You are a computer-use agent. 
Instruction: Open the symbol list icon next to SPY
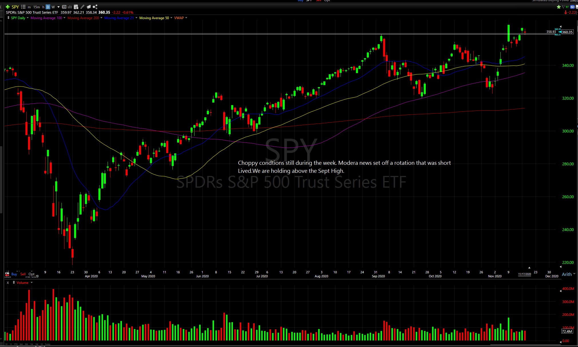[x=23, y=7]
